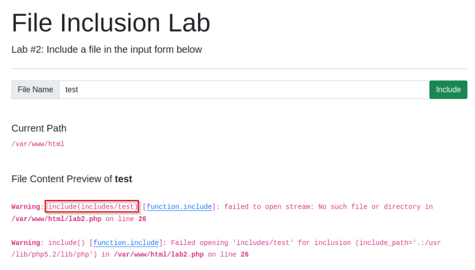Screen dimensions: 475x270
Task: Click the File Name input containing 'test'
Action: tap(244, 90)
